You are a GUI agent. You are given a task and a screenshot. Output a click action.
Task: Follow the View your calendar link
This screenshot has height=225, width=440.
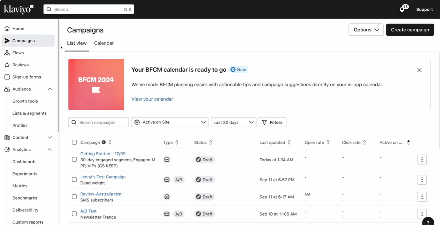[152, 99]
